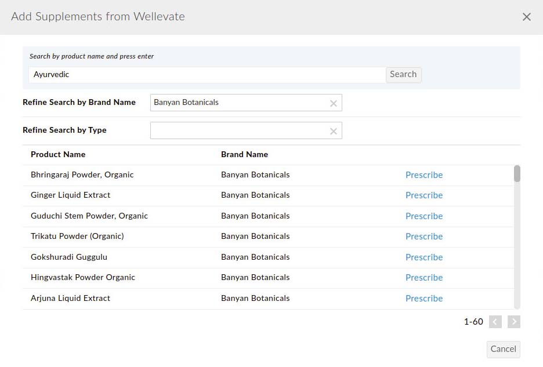Prescribe Arjuna Liquid Extract

(424, 298)
